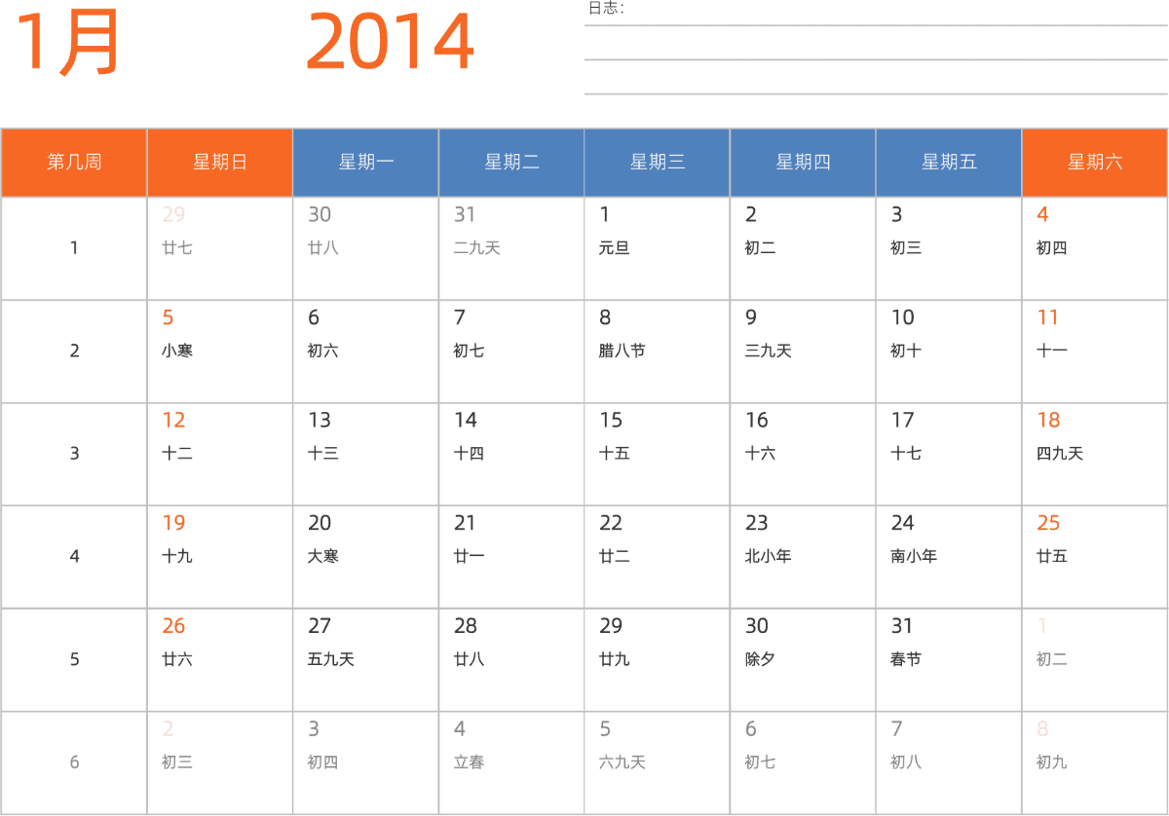
Task: Click the date 2 初二 in week 1
Action: click(803, 248)
